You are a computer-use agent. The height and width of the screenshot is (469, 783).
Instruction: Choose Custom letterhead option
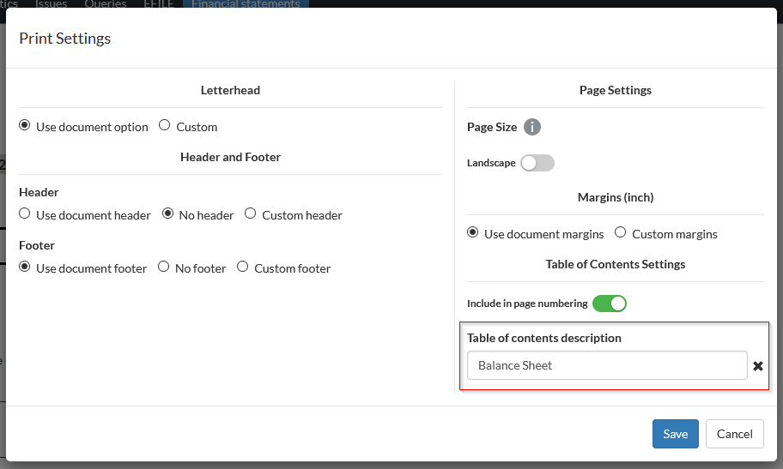point(165,126)
